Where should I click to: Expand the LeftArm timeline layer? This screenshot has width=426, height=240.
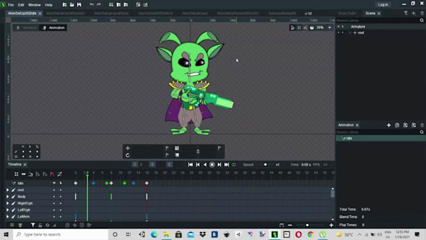[x=8, y=217]
